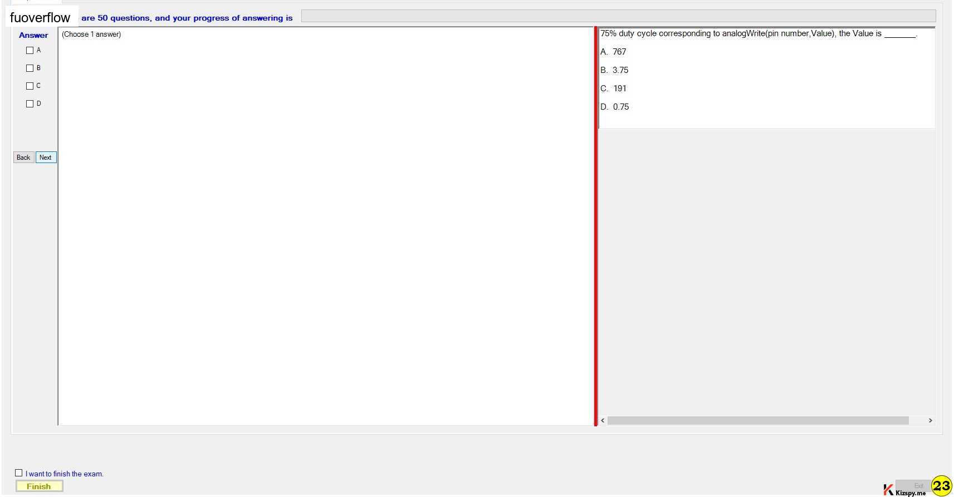Check answer box B
The width and height of the screenshot is (954, 497).
(30, 68)
